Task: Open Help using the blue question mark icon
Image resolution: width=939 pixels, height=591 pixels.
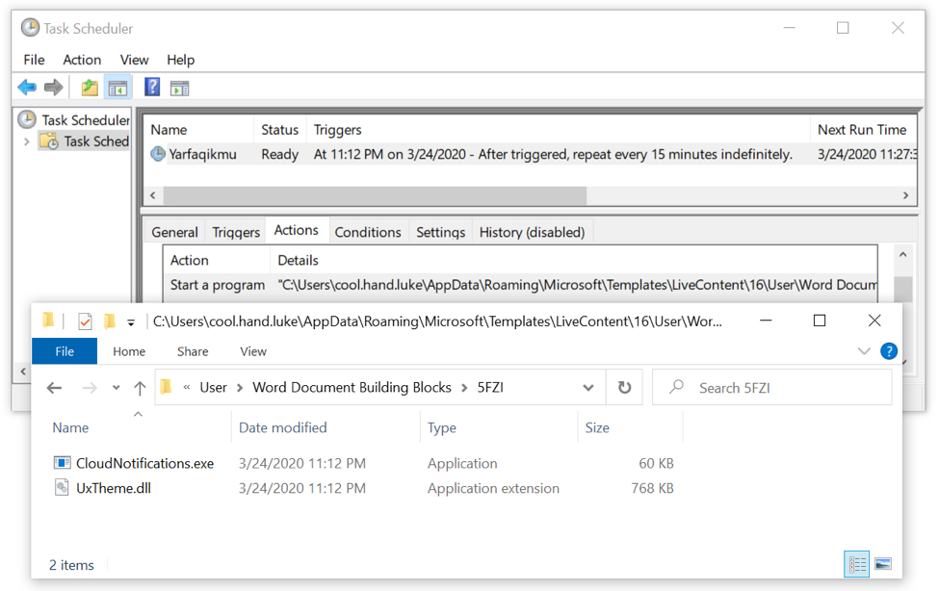Action: pyautogui.click(x=152, y=88)
